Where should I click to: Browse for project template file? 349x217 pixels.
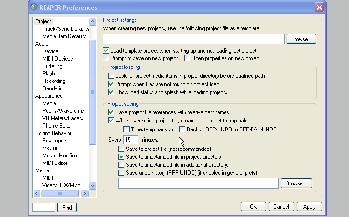(301, 39)
